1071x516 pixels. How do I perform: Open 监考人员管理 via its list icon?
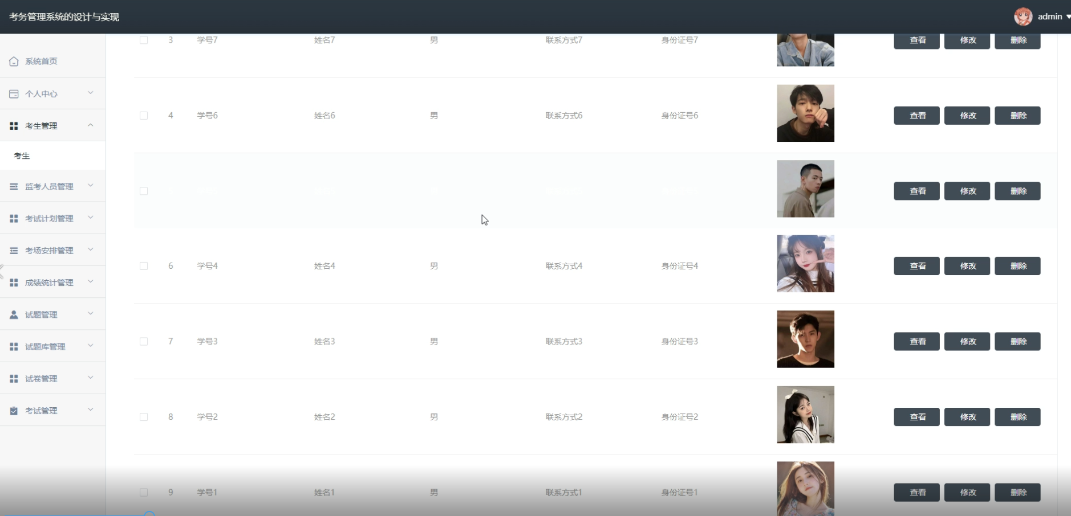click(13, 186)
